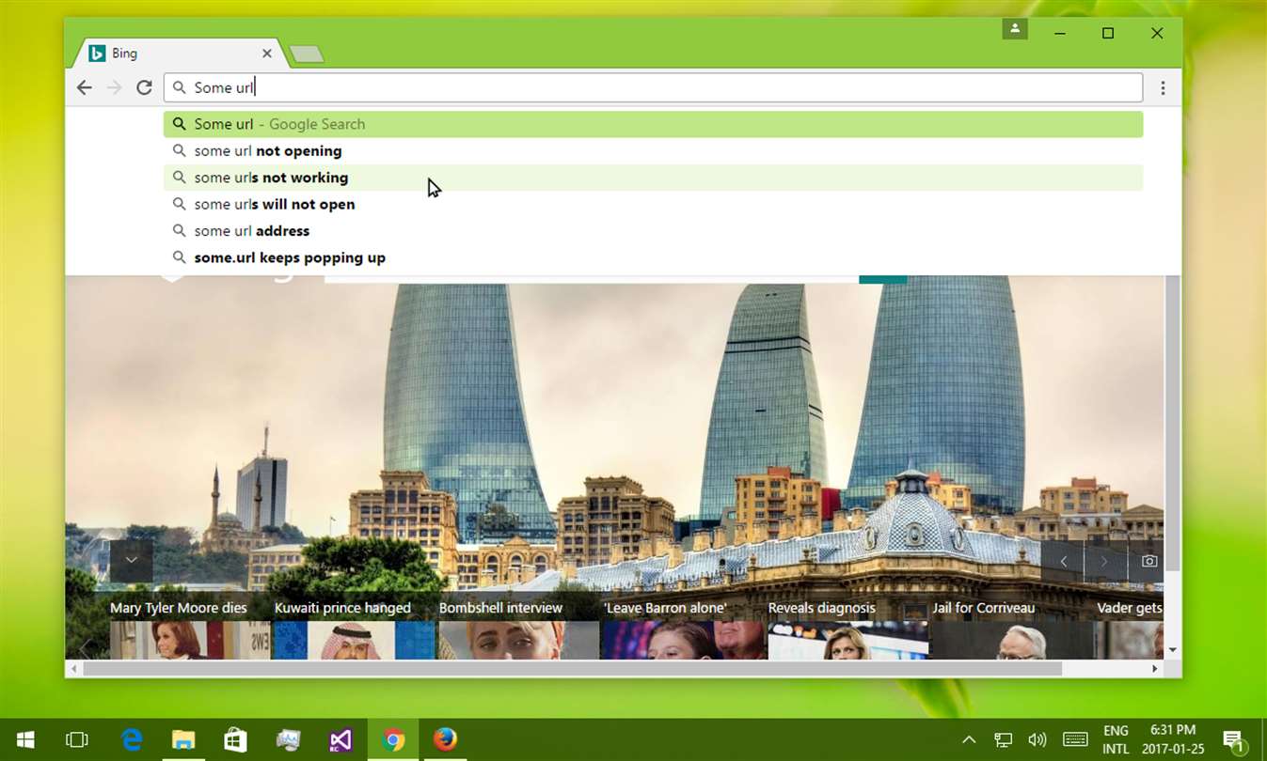Screen dimensions: 1267x761
Task: Open File Explorer from the taskbar
Action: point(183,739)
